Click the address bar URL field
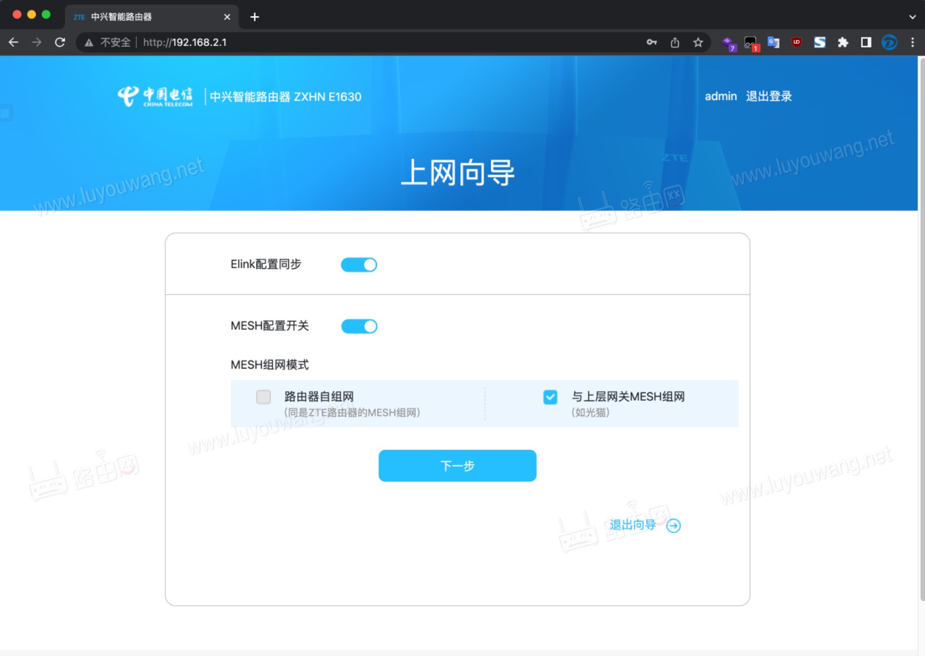 pos(184,42)
